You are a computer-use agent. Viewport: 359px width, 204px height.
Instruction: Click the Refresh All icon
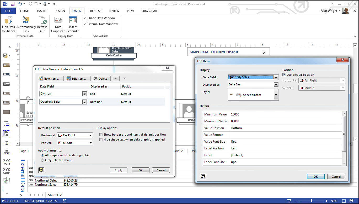pos(42,20)
